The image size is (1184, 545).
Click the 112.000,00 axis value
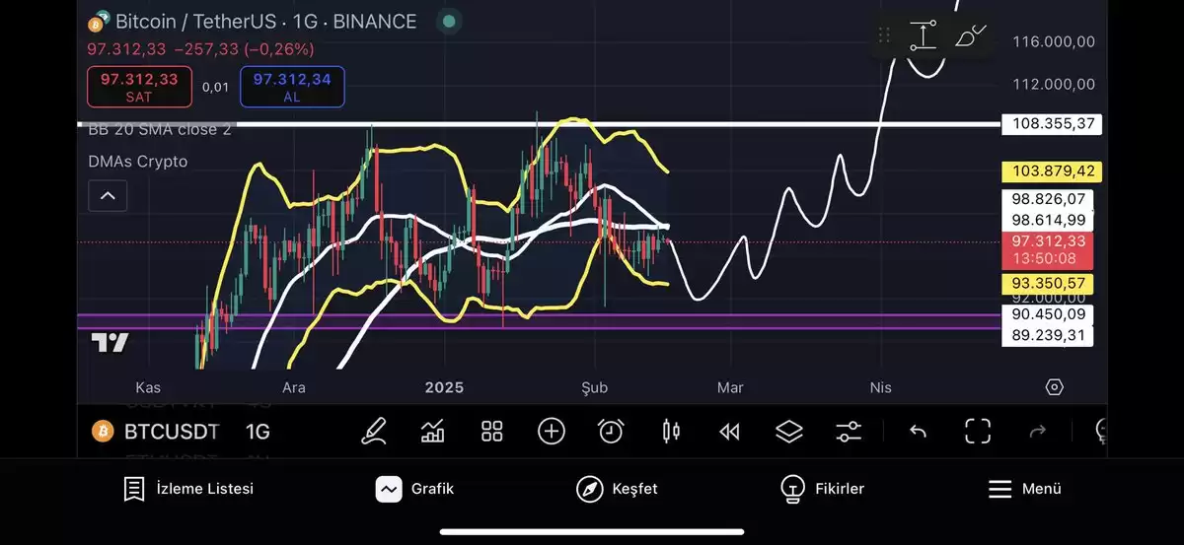(1054, 85)
